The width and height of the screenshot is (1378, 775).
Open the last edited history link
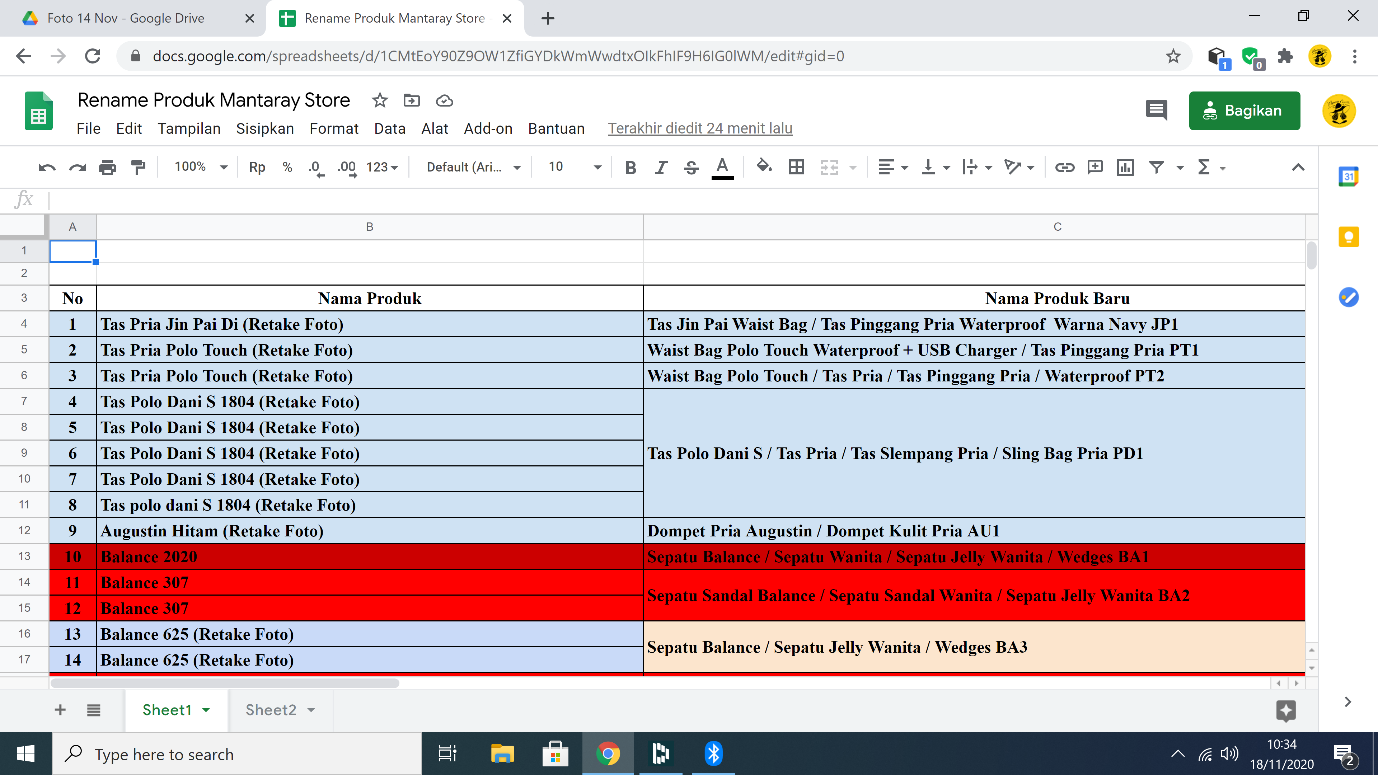[700, 128]
